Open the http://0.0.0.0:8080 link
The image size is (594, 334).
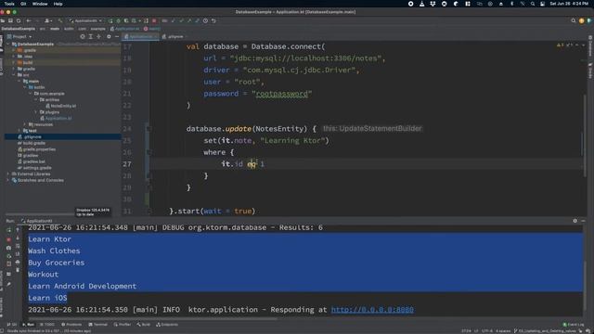372,310
